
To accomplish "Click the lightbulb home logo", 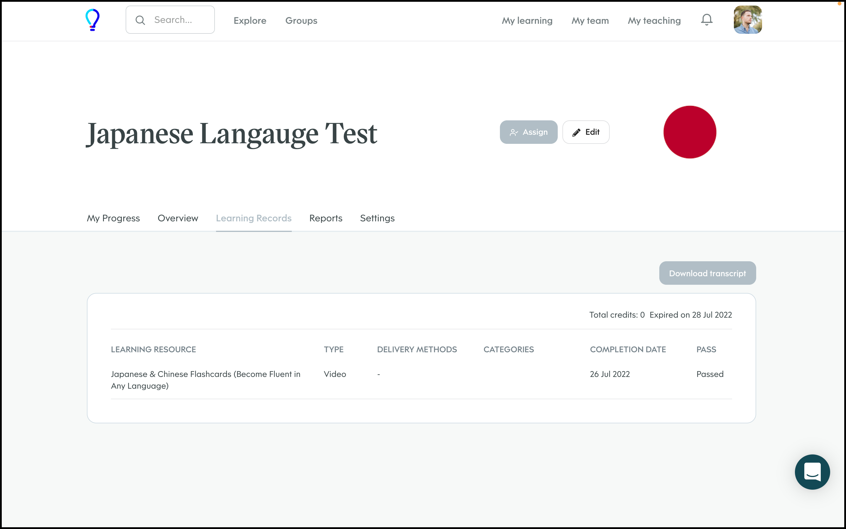I will (x=93, y=20).
